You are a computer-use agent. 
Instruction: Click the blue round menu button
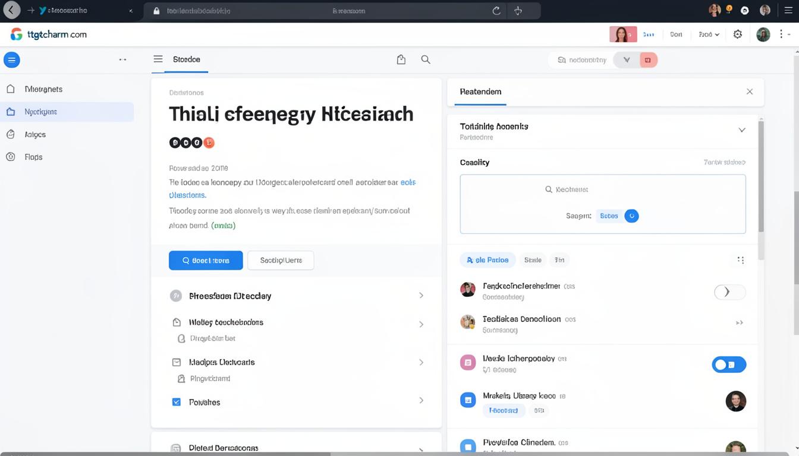point(12,60)
